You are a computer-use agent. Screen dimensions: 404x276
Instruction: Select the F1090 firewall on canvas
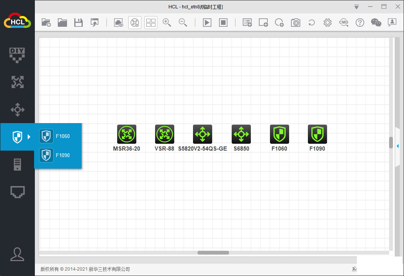(317, 134)
